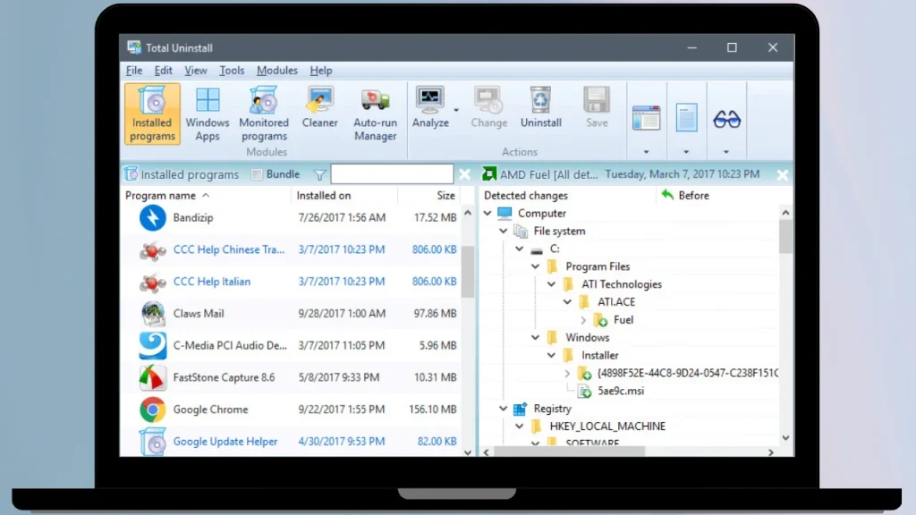Launch the Cleaner tool
The height and width of the screenshot is (515, 916).
point(319,107)
